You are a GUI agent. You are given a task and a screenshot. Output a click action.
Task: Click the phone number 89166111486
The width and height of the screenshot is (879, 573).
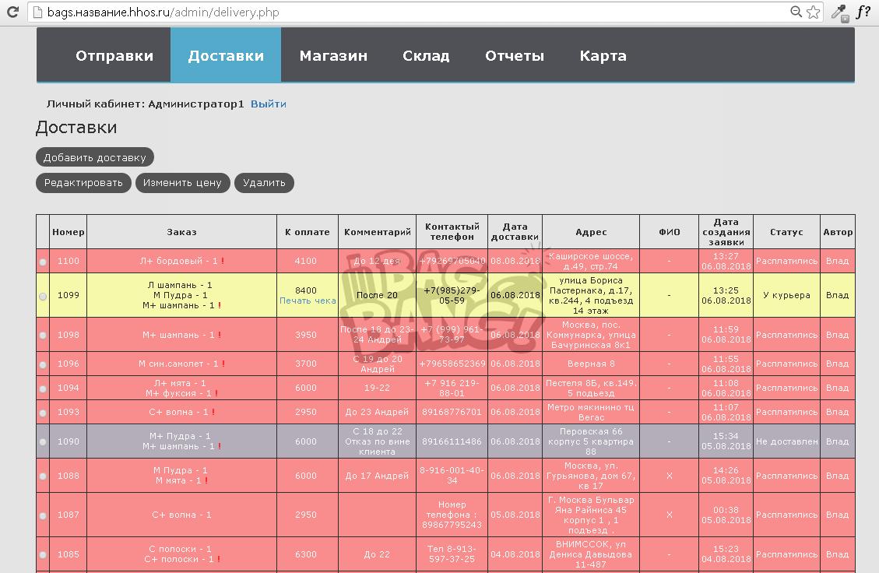pyautogui.click(x=452, y=441)
